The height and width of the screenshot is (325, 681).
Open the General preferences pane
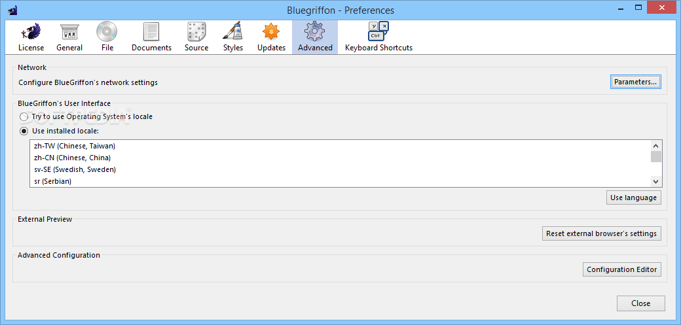[x=69, y=37]
